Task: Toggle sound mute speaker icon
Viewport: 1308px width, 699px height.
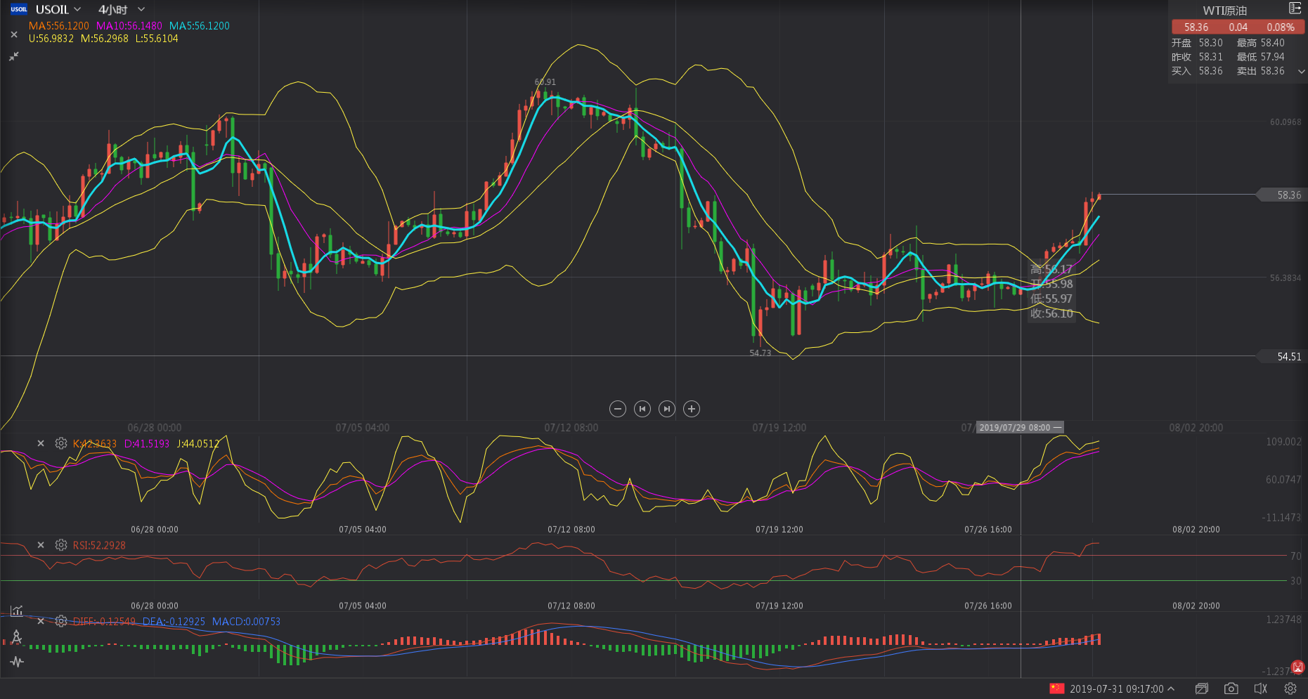Action: pyautogui.click(x=1261, y=688)
